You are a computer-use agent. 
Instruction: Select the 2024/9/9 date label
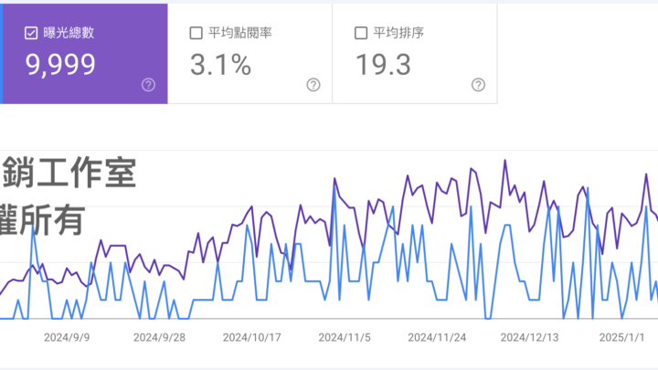[68, 336]
